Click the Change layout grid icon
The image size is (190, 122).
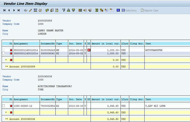[x=80, y=10]
